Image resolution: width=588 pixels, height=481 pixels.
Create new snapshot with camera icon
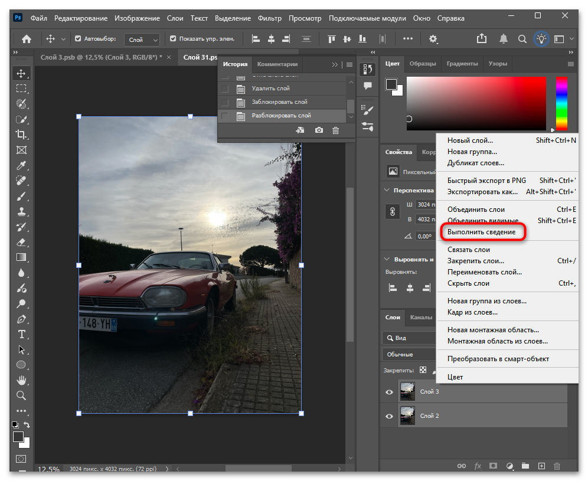319,130
